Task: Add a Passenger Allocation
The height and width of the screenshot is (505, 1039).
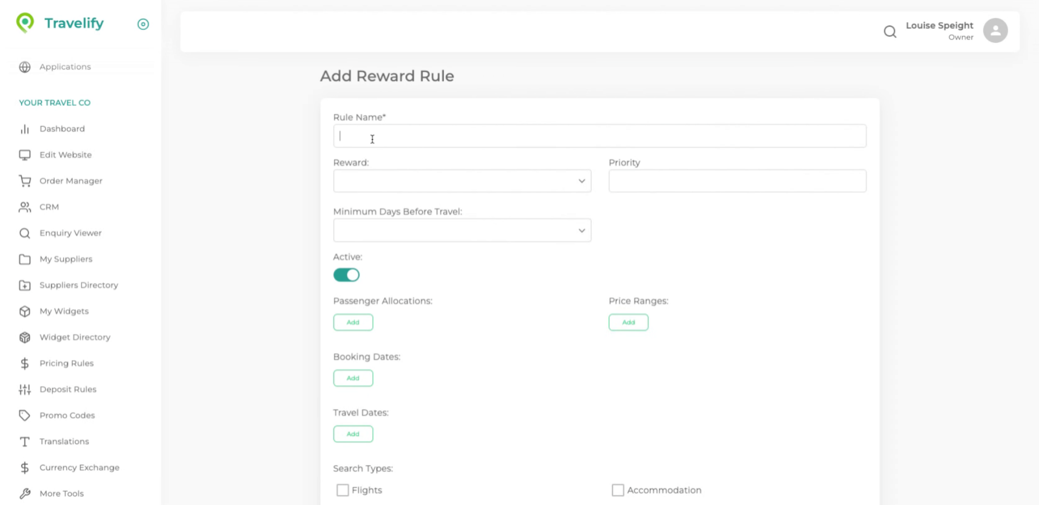Action: pyautogui.click(x=353, y=323)
